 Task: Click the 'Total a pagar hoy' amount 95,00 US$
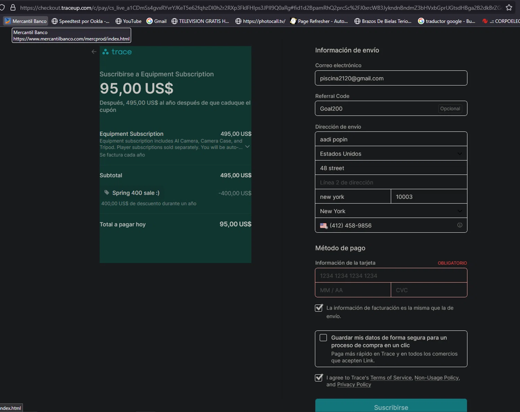pos(235,224)
